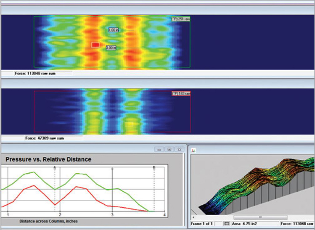This screenshot has width=315, height=230.
Task: Click the upper 3.00 in distance label
Action: [113, 30]
